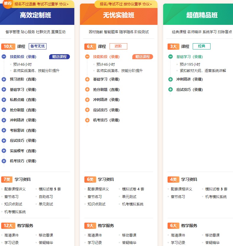
Task: Select the 超值精品班 header tab
Action: (x=202, y=15)
